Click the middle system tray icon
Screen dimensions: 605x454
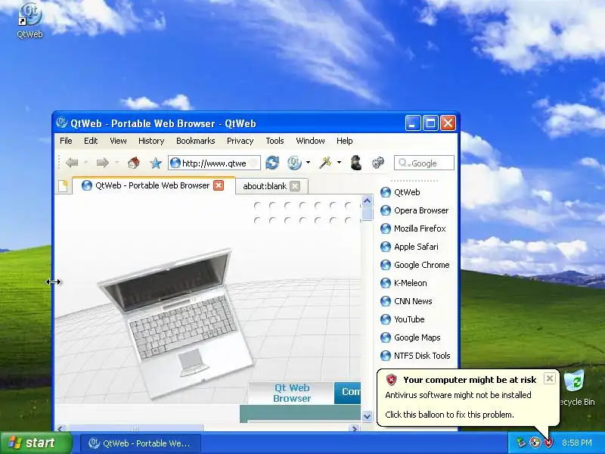535,443
